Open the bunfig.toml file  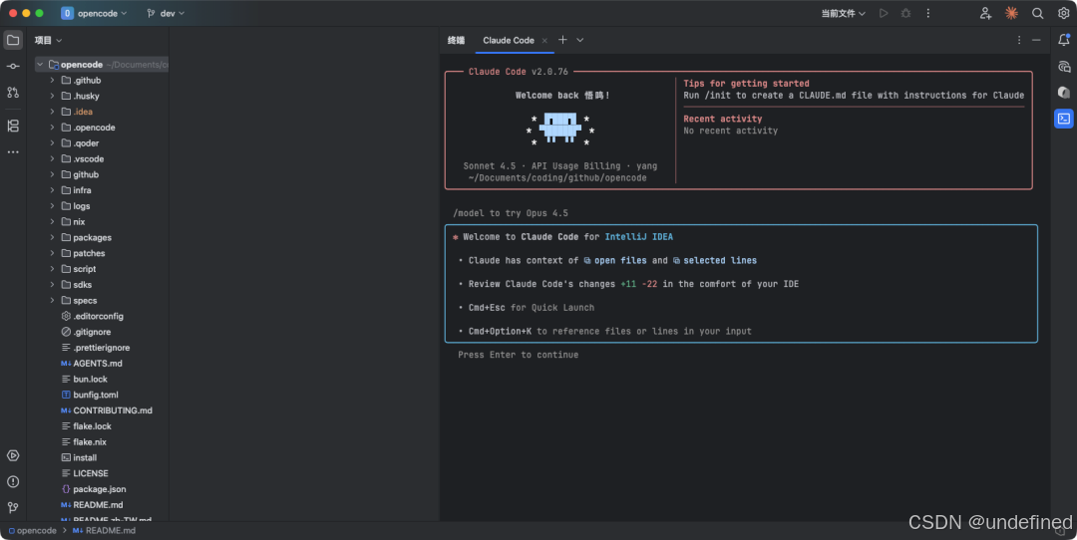pos(98,395)
